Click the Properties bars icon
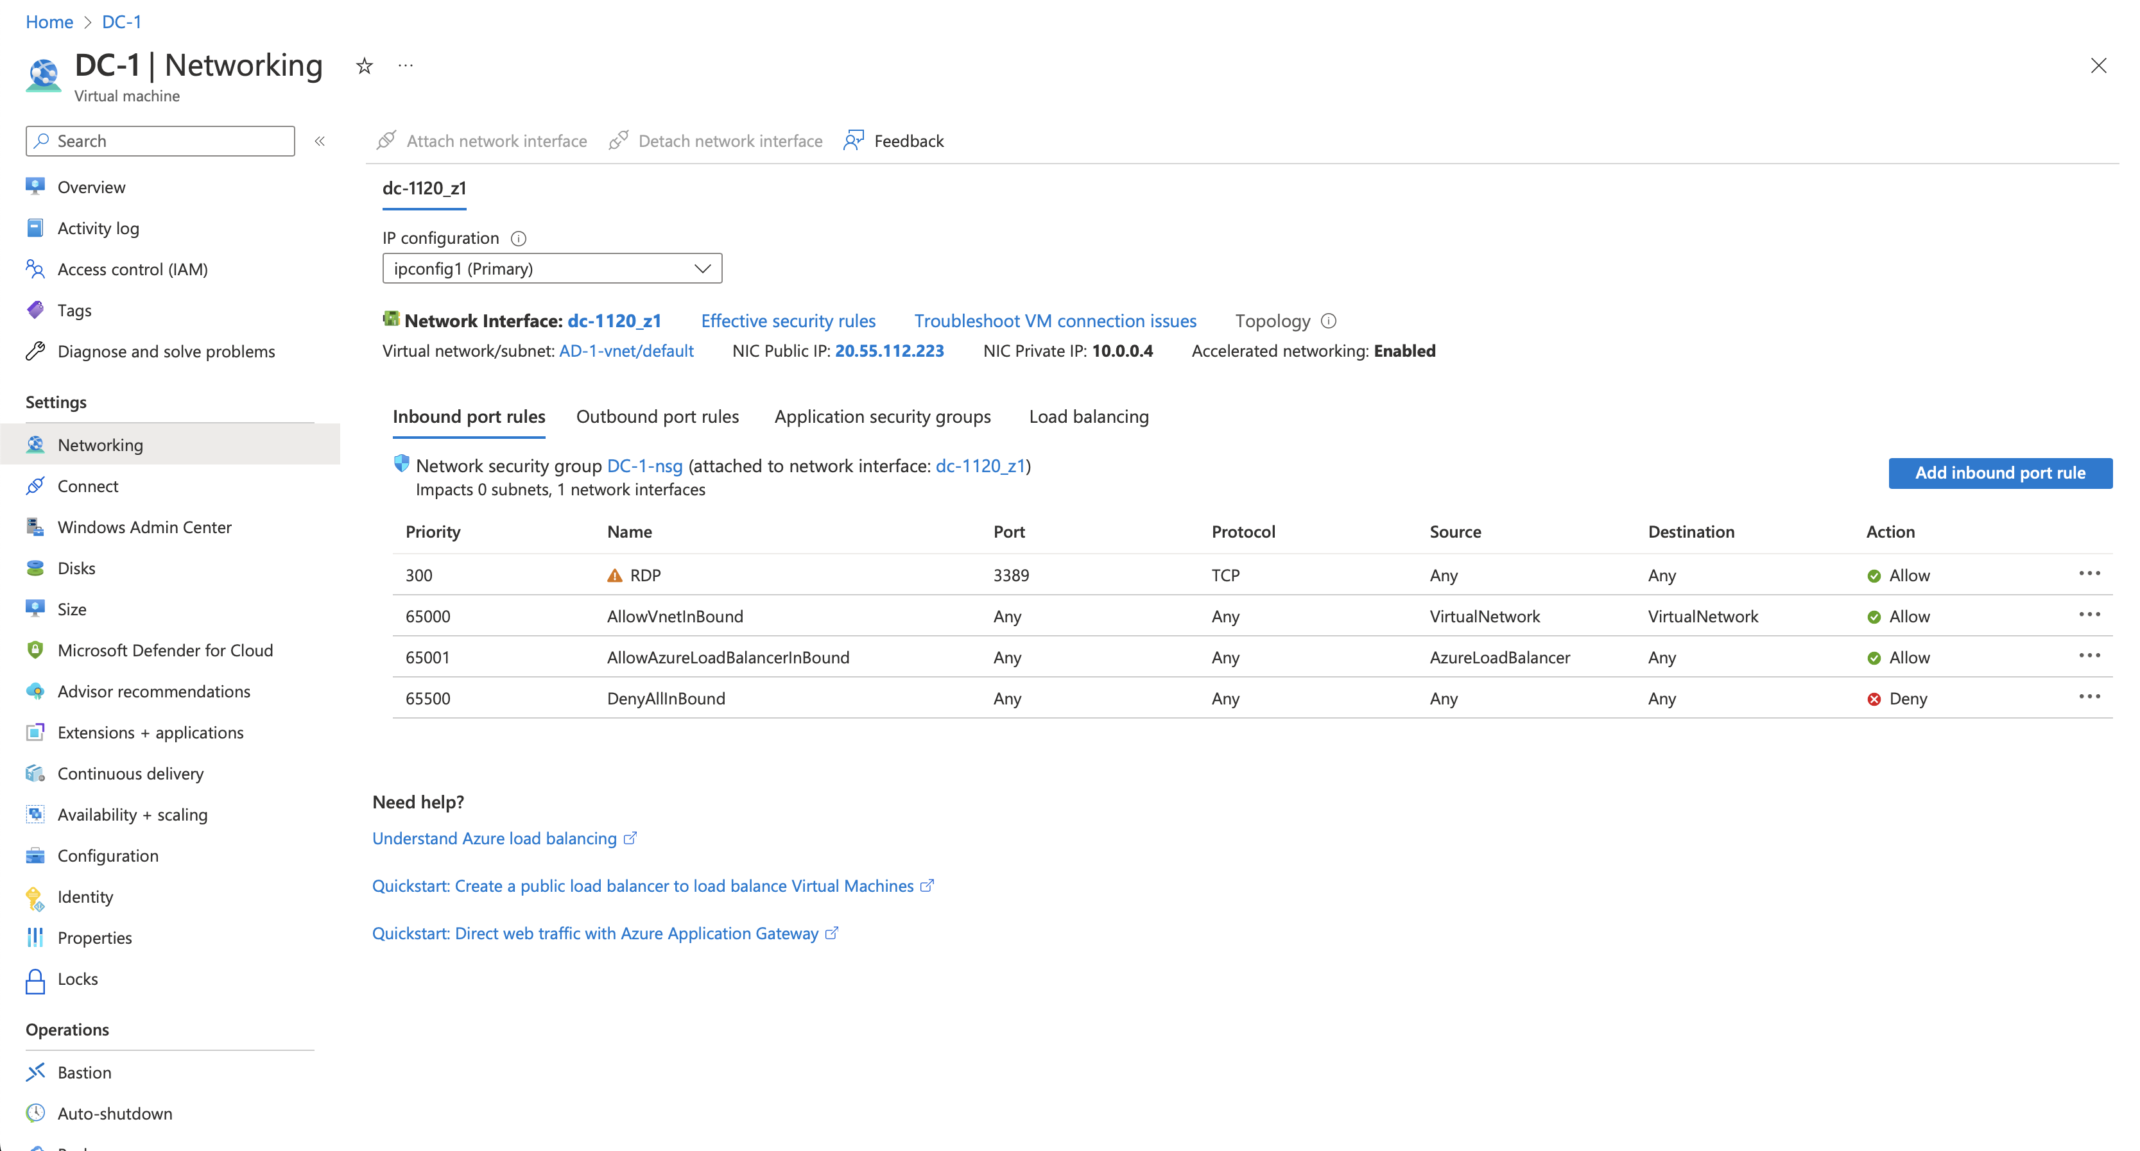The width and height of the screenshot is (2140, 1151). tap(35, 937)
